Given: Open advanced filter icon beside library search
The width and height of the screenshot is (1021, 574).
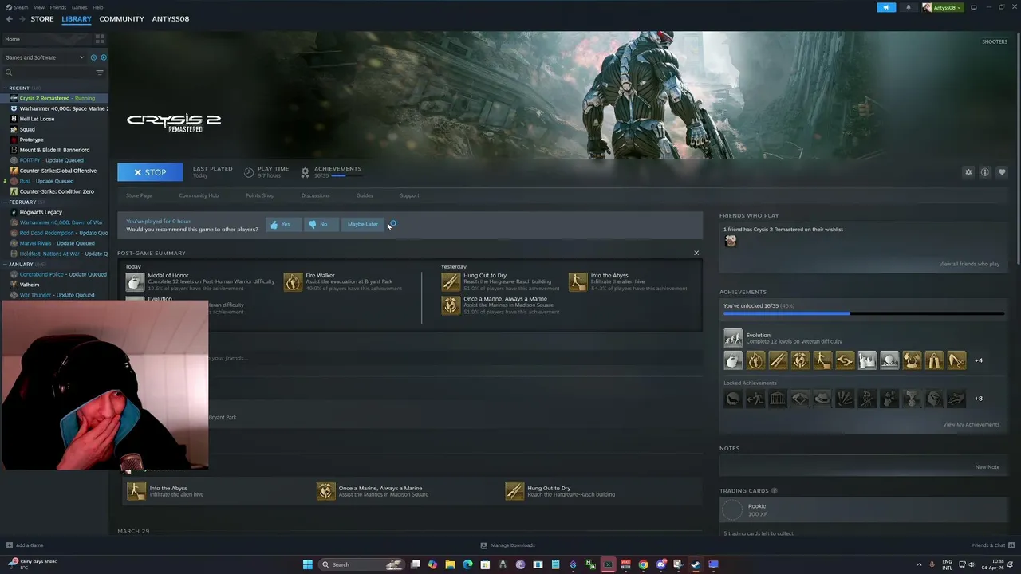Looking at the screenshot, I should [100, 73].
